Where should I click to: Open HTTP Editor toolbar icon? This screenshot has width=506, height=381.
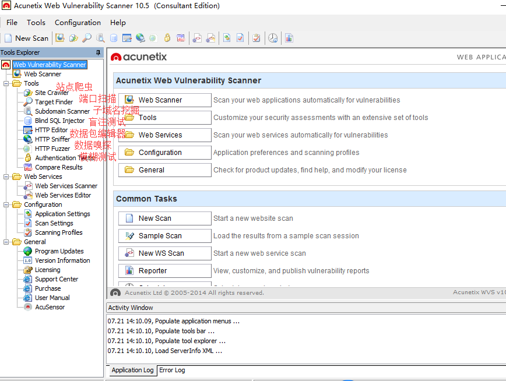tap(127, 38)
